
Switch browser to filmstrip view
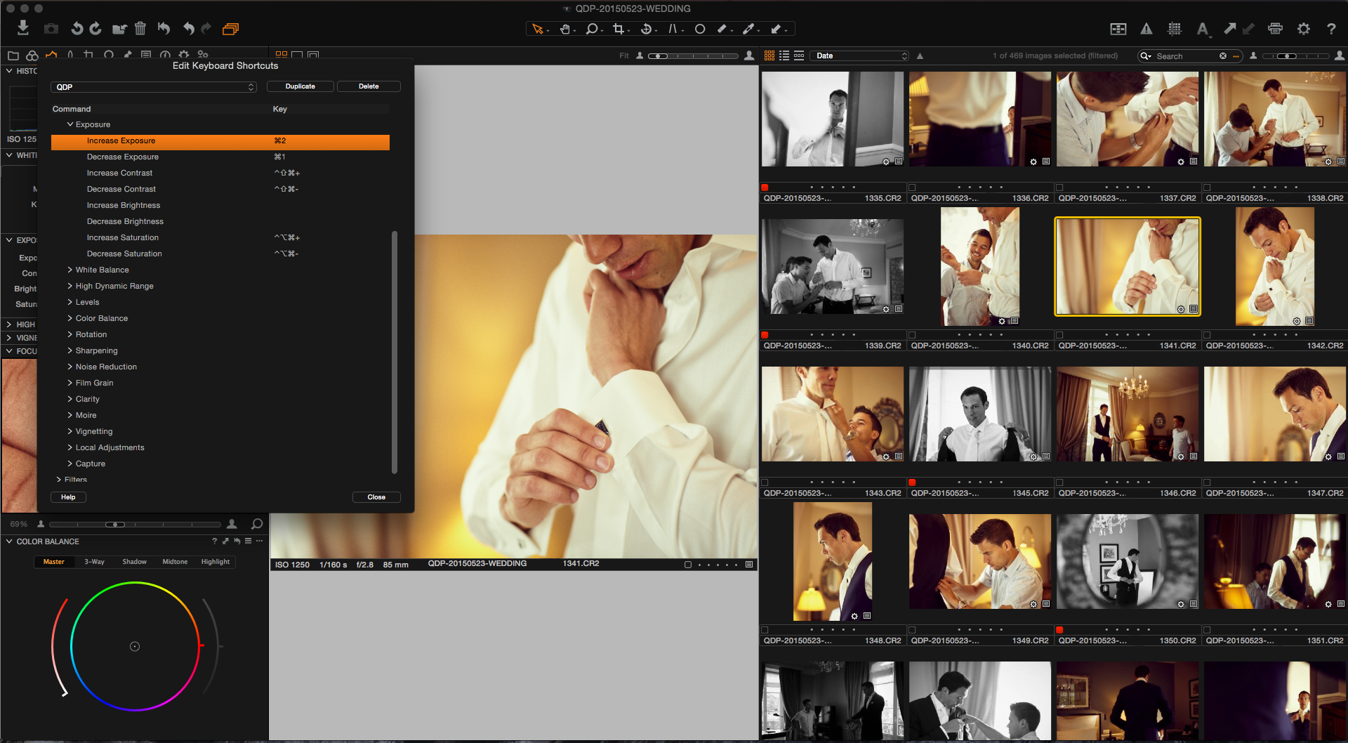pyautogui.click(x=799, y=55)
